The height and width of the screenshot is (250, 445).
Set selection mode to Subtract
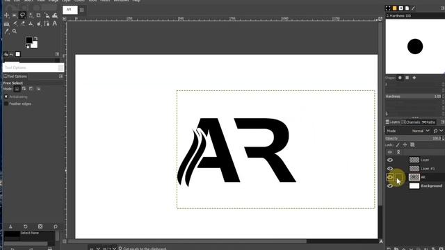(x=31, y=89)
